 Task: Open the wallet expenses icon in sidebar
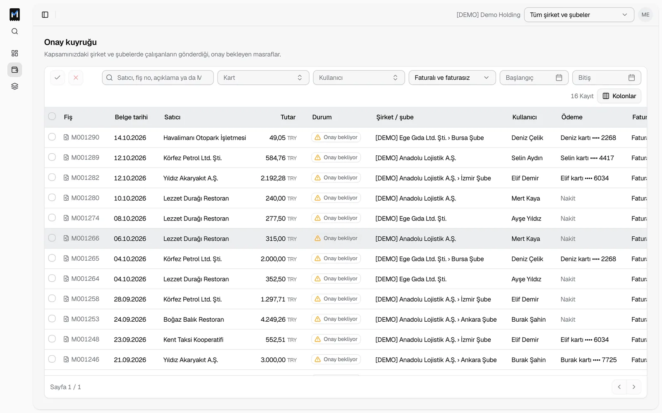tap(14, 70)
